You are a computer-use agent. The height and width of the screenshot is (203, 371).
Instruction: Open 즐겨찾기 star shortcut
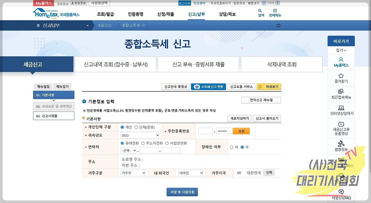tap(341, 78)
